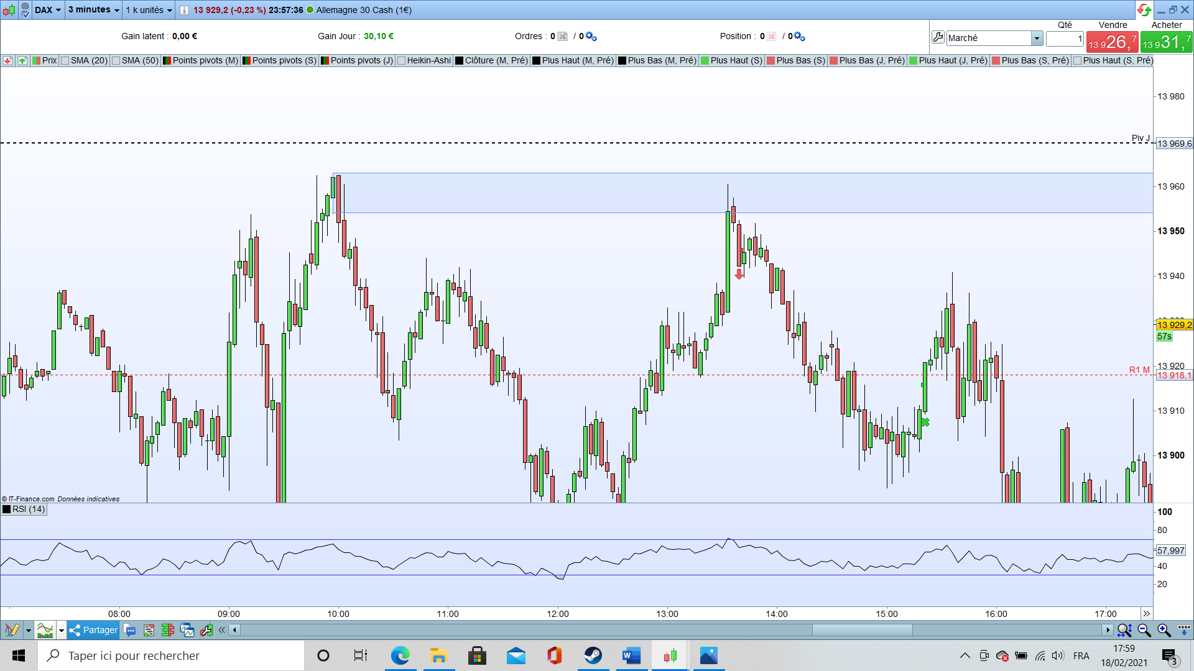Open Steam from the Windows taskbar
The height and width of the screenshot is (671, 1194).
(x=593, y=655)
